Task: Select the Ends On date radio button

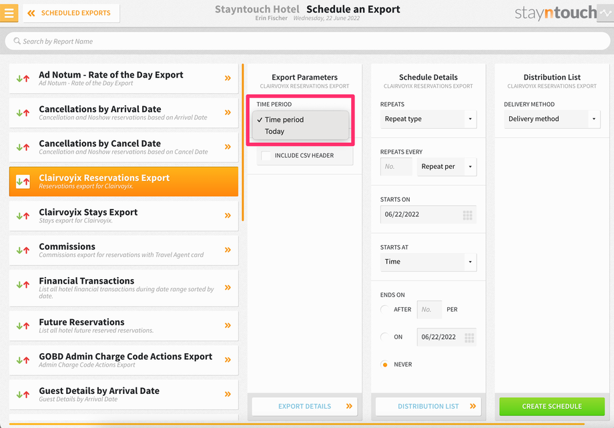Action: click(384, 337)
